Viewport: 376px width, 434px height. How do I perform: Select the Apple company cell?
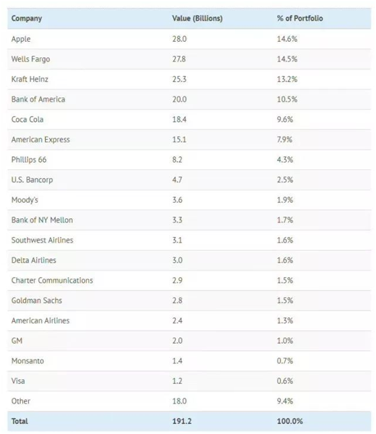coord(21,39)
